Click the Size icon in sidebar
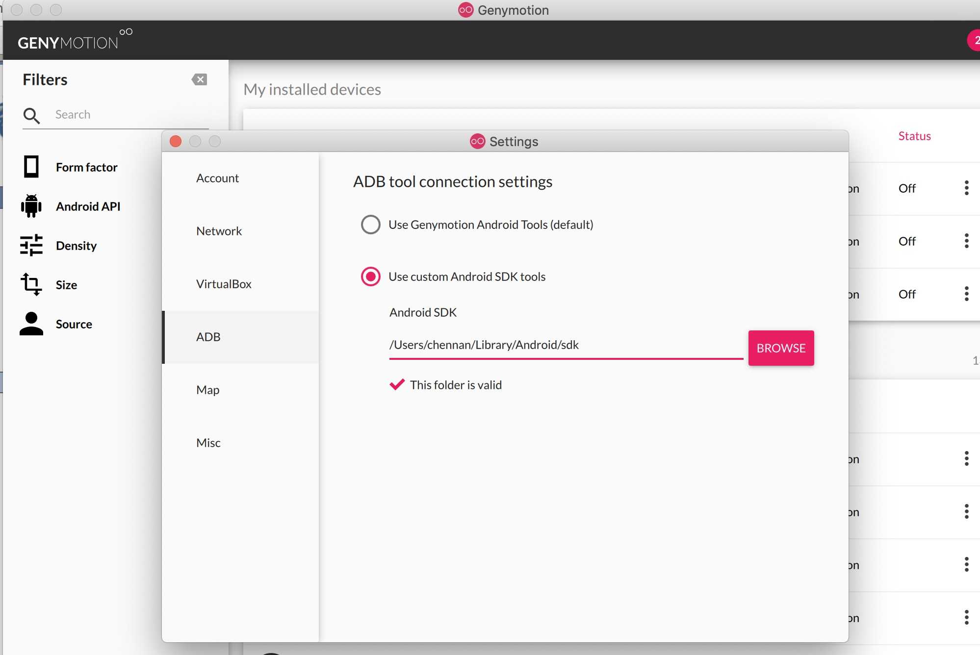 click(x=31, y=284)
